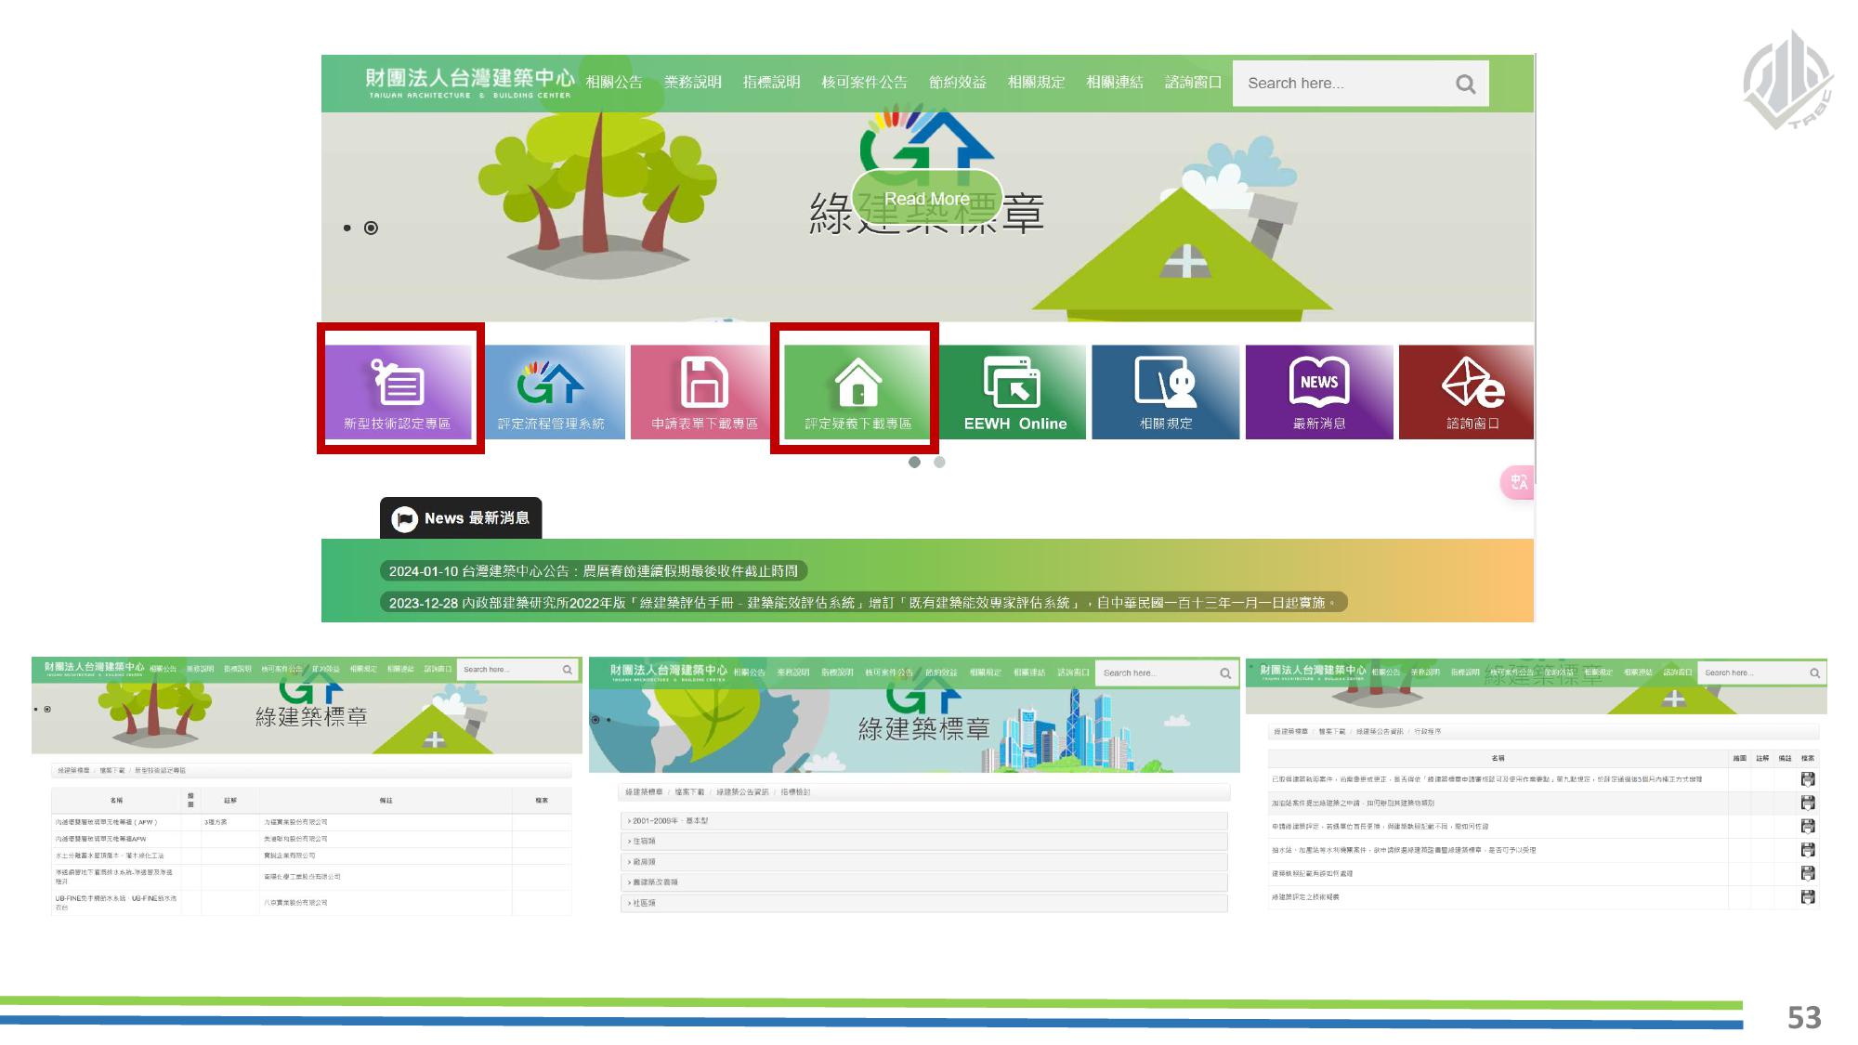
Task: Open the 最新消息 NEWS tile
Action: coord(1319,391)
